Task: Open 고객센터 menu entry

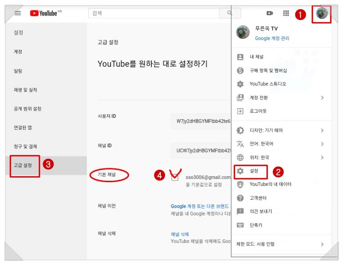Action: pos(282,198)
